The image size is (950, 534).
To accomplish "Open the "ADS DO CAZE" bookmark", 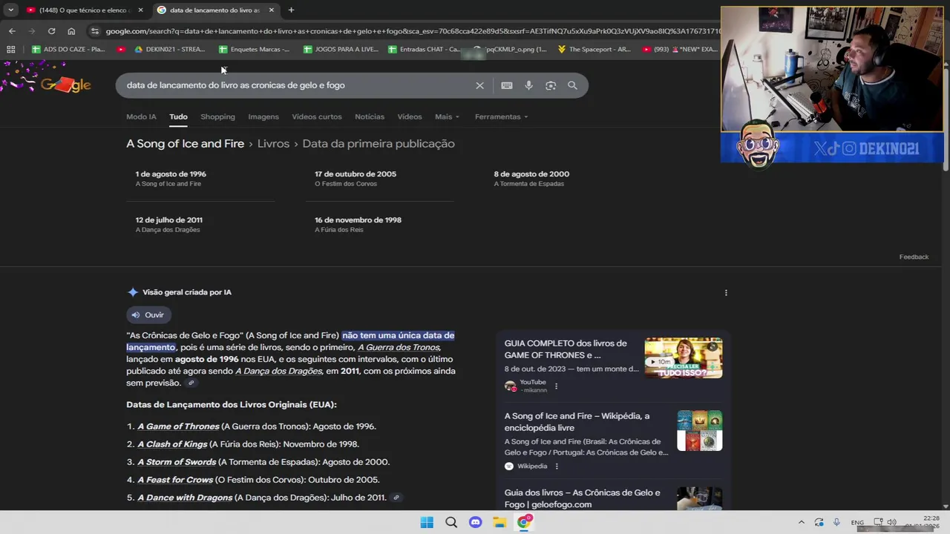I will 68,49.
